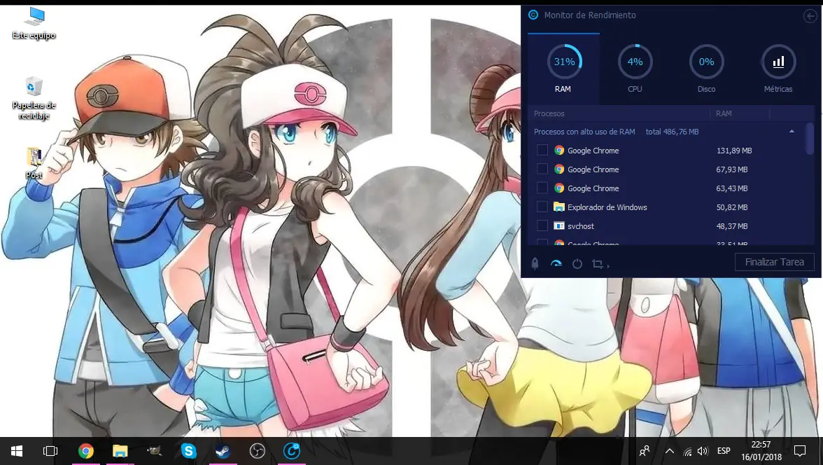
Task: Switch to the Disco tab
Action: 706,69
